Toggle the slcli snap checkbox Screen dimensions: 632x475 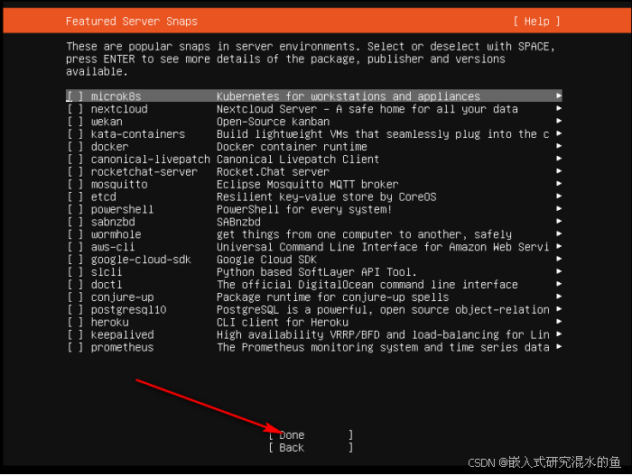click(x=75, y=271)
